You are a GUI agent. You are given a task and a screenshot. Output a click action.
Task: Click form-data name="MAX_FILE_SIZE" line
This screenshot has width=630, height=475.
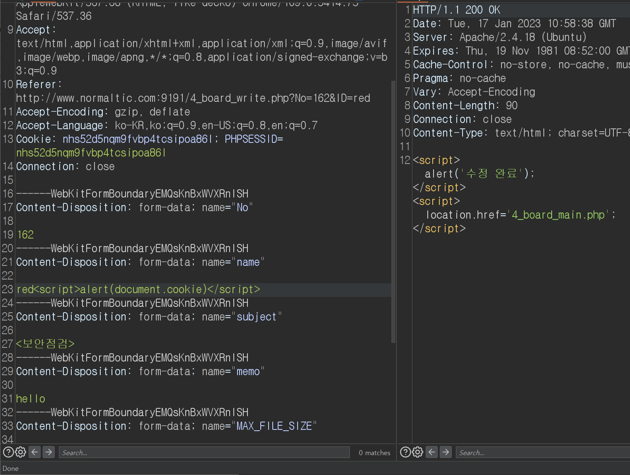click(167, 426)
